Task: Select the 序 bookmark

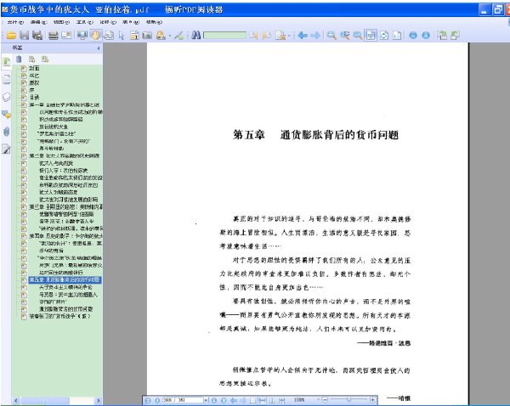Action: tap(31, 90)
